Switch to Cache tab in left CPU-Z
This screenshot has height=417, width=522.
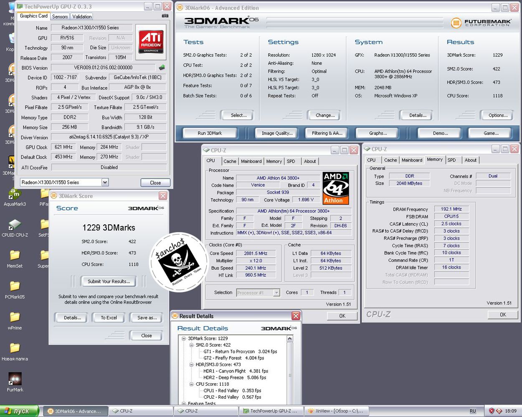click(x=230, y=161)
